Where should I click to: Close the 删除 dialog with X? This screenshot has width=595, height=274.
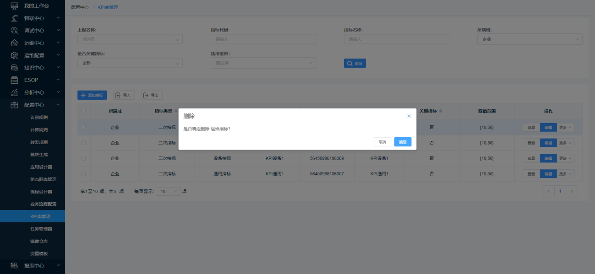coord(409,116)
